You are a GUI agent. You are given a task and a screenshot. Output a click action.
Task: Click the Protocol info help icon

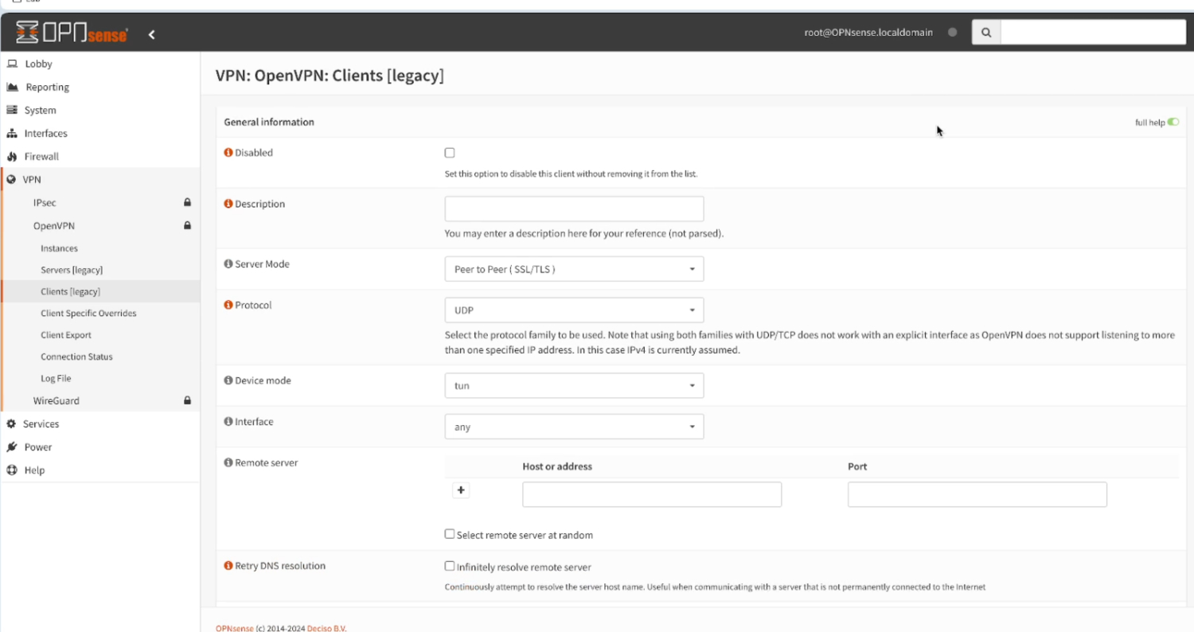click(228, 306)
